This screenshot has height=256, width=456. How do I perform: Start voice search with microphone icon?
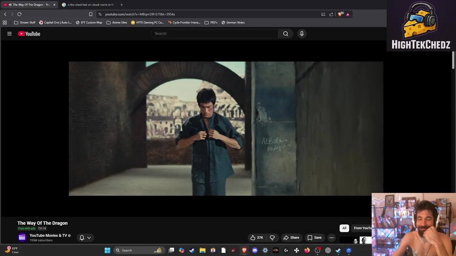302,33
